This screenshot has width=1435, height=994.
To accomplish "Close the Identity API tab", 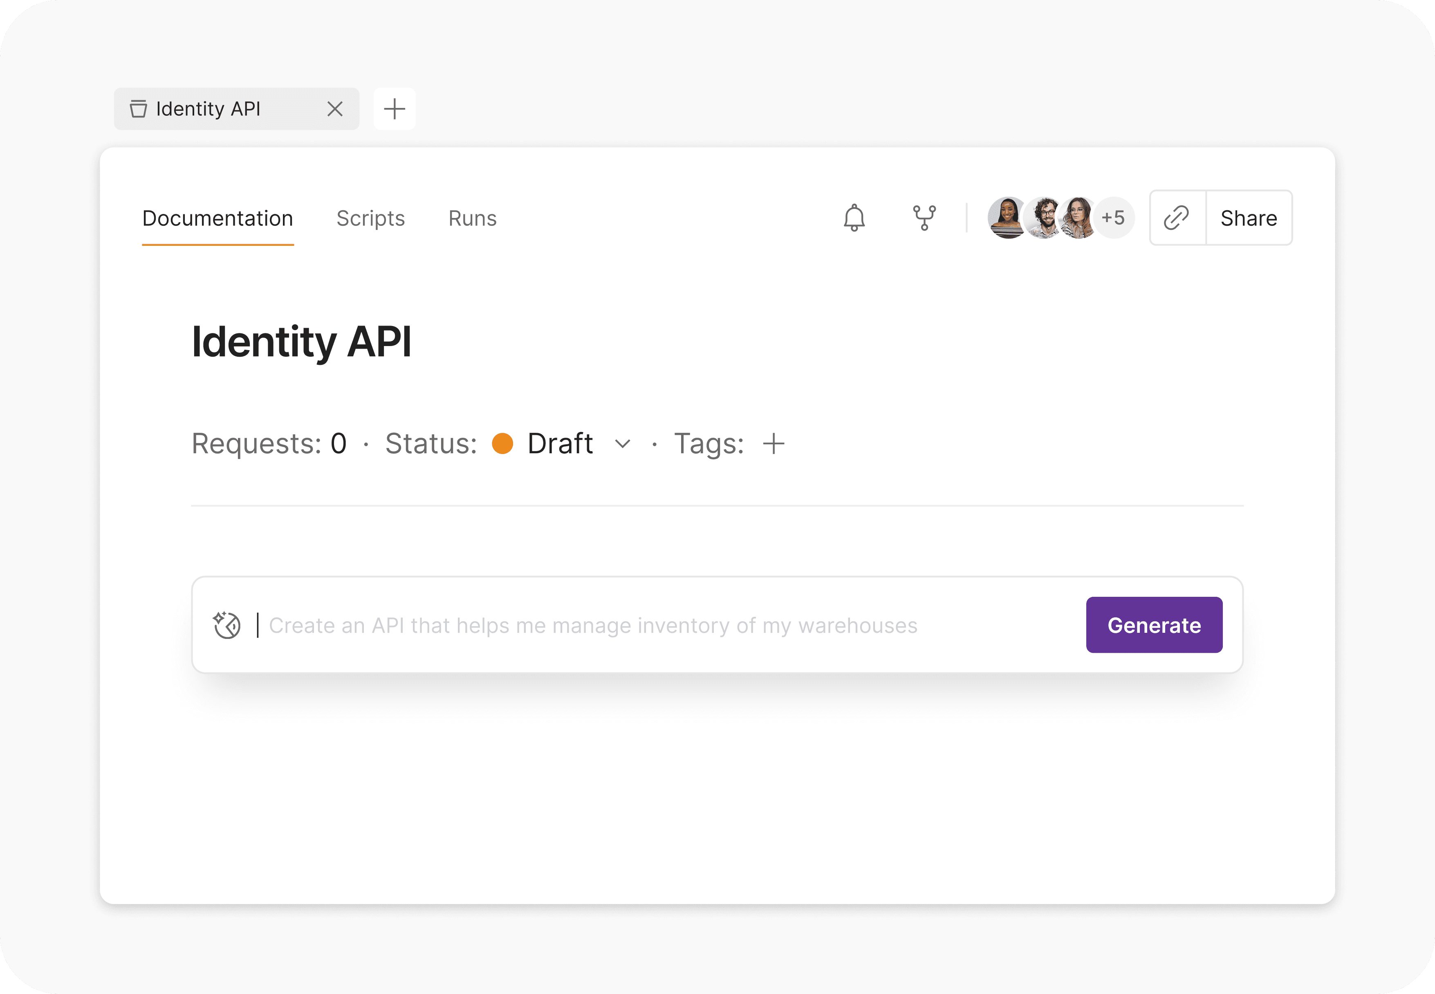I will [x=335, y=109].
